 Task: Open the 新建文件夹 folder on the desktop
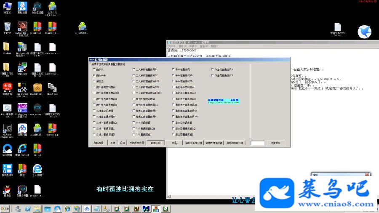(7, 69)
